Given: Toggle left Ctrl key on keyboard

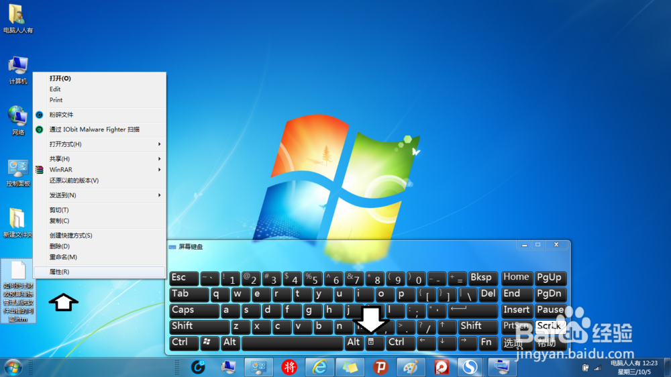Looking at the screenshot, I should pyautogui.click(x=184, y=342).
